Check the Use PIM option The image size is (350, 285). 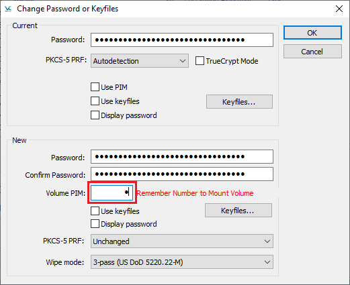coord(95,87)
